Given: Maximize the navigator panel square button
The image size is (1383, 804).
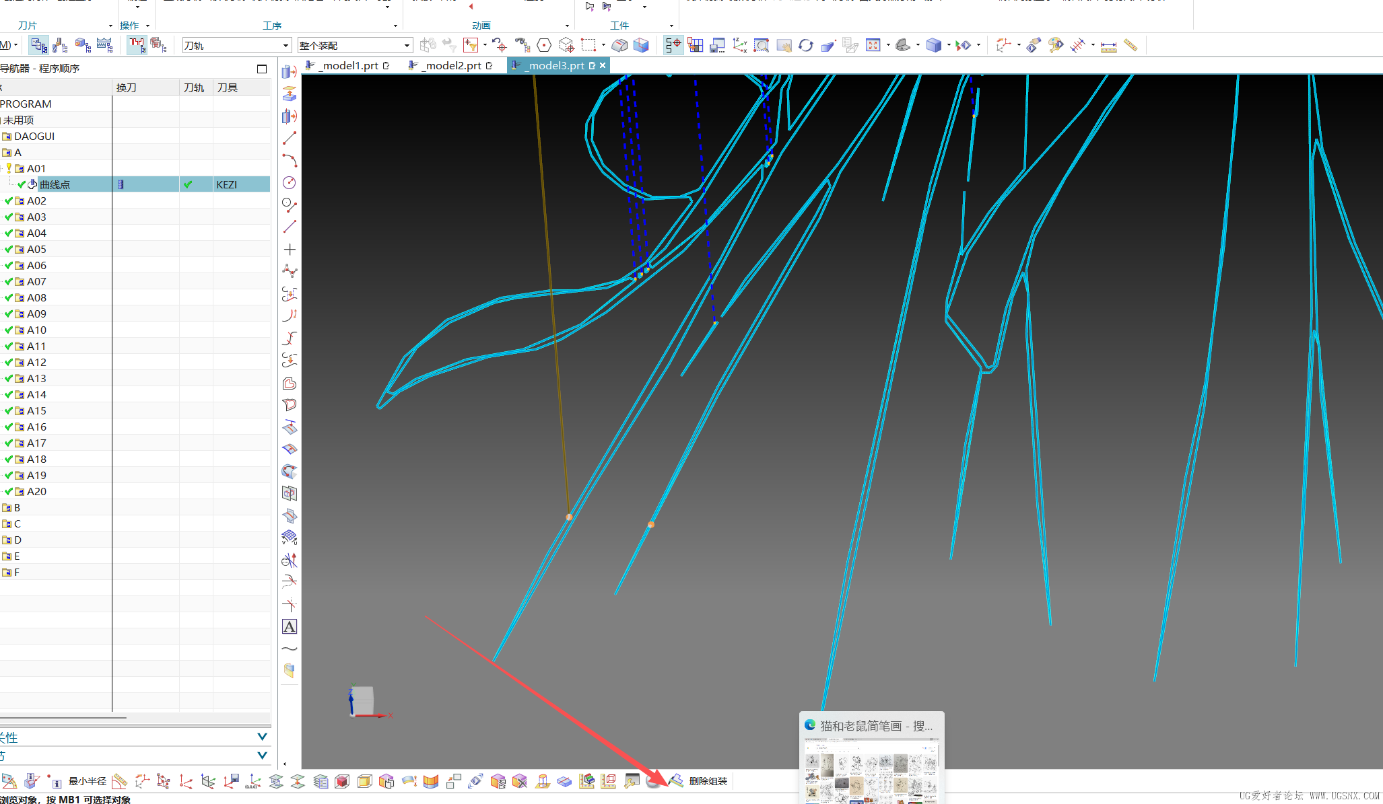Looking at the screenshot, I should click(x=262, y=69).
